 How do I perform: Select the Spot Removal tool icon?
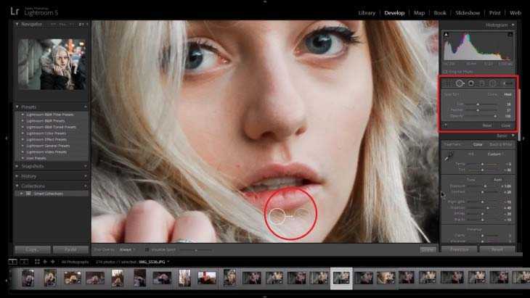click(x=460, y=83)
